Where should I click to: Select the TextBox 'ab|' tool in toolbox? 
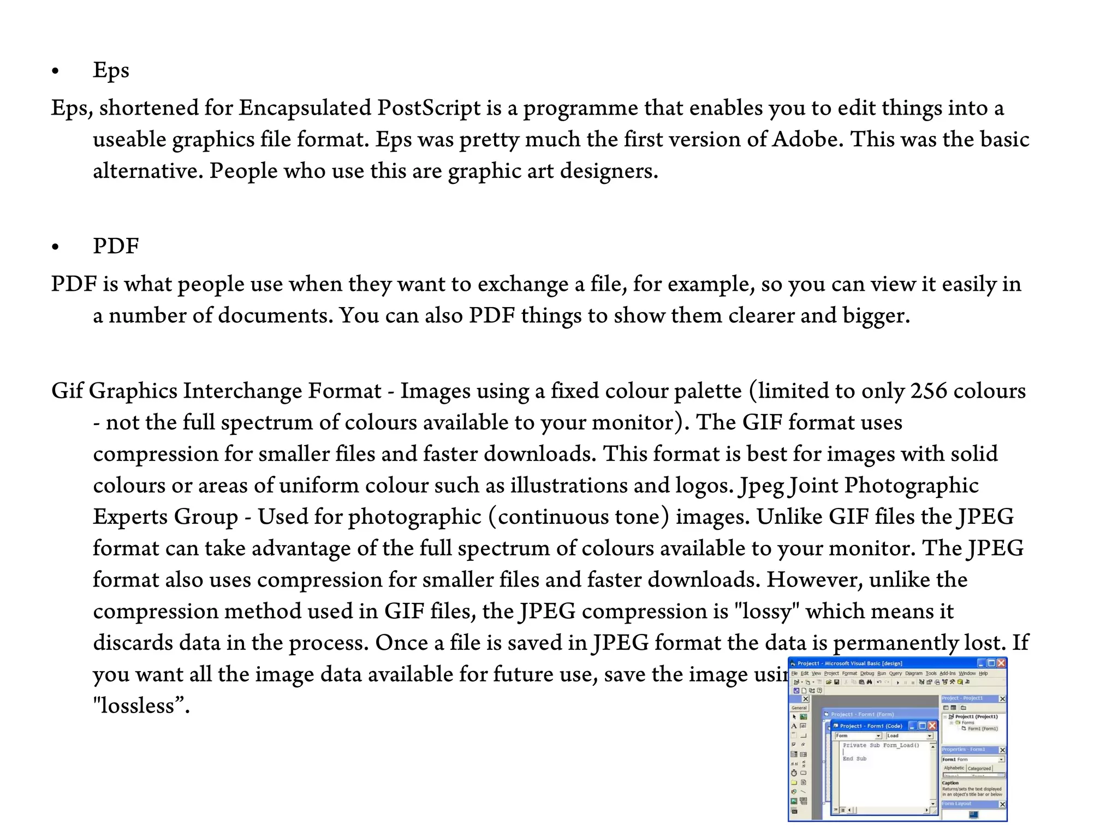[x=803, y=726]
